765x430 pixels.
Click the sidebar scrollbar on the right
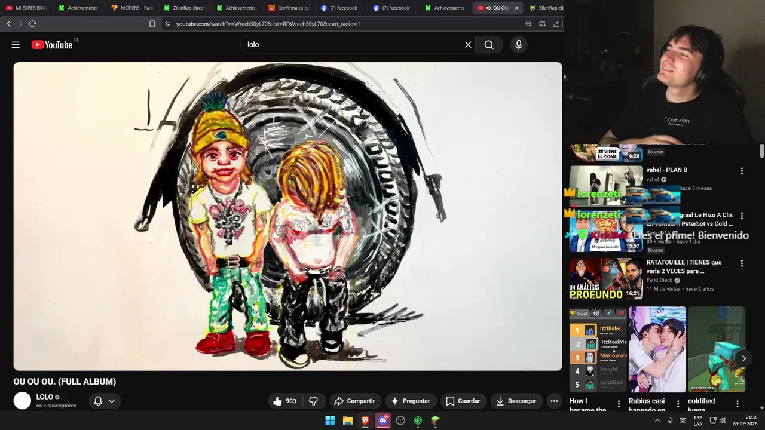click(x=761, y=151)
